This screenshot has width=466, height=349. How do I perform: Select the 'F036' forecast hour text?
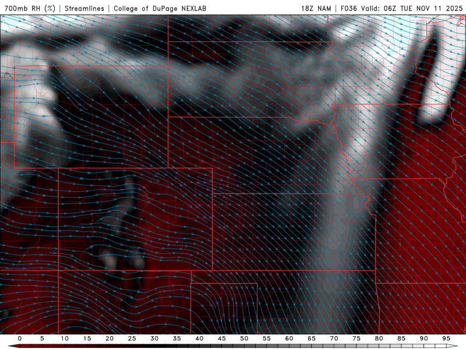[348, 8]
